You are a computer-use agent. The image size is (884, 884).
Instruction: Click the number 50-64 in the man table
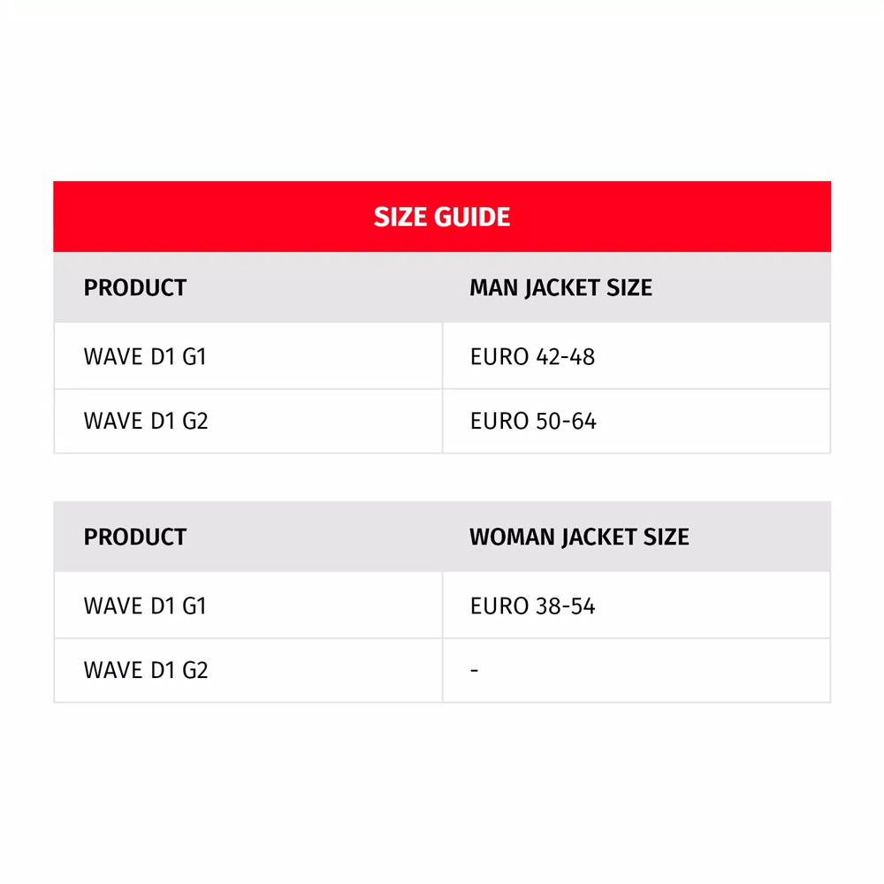point(566,421)
